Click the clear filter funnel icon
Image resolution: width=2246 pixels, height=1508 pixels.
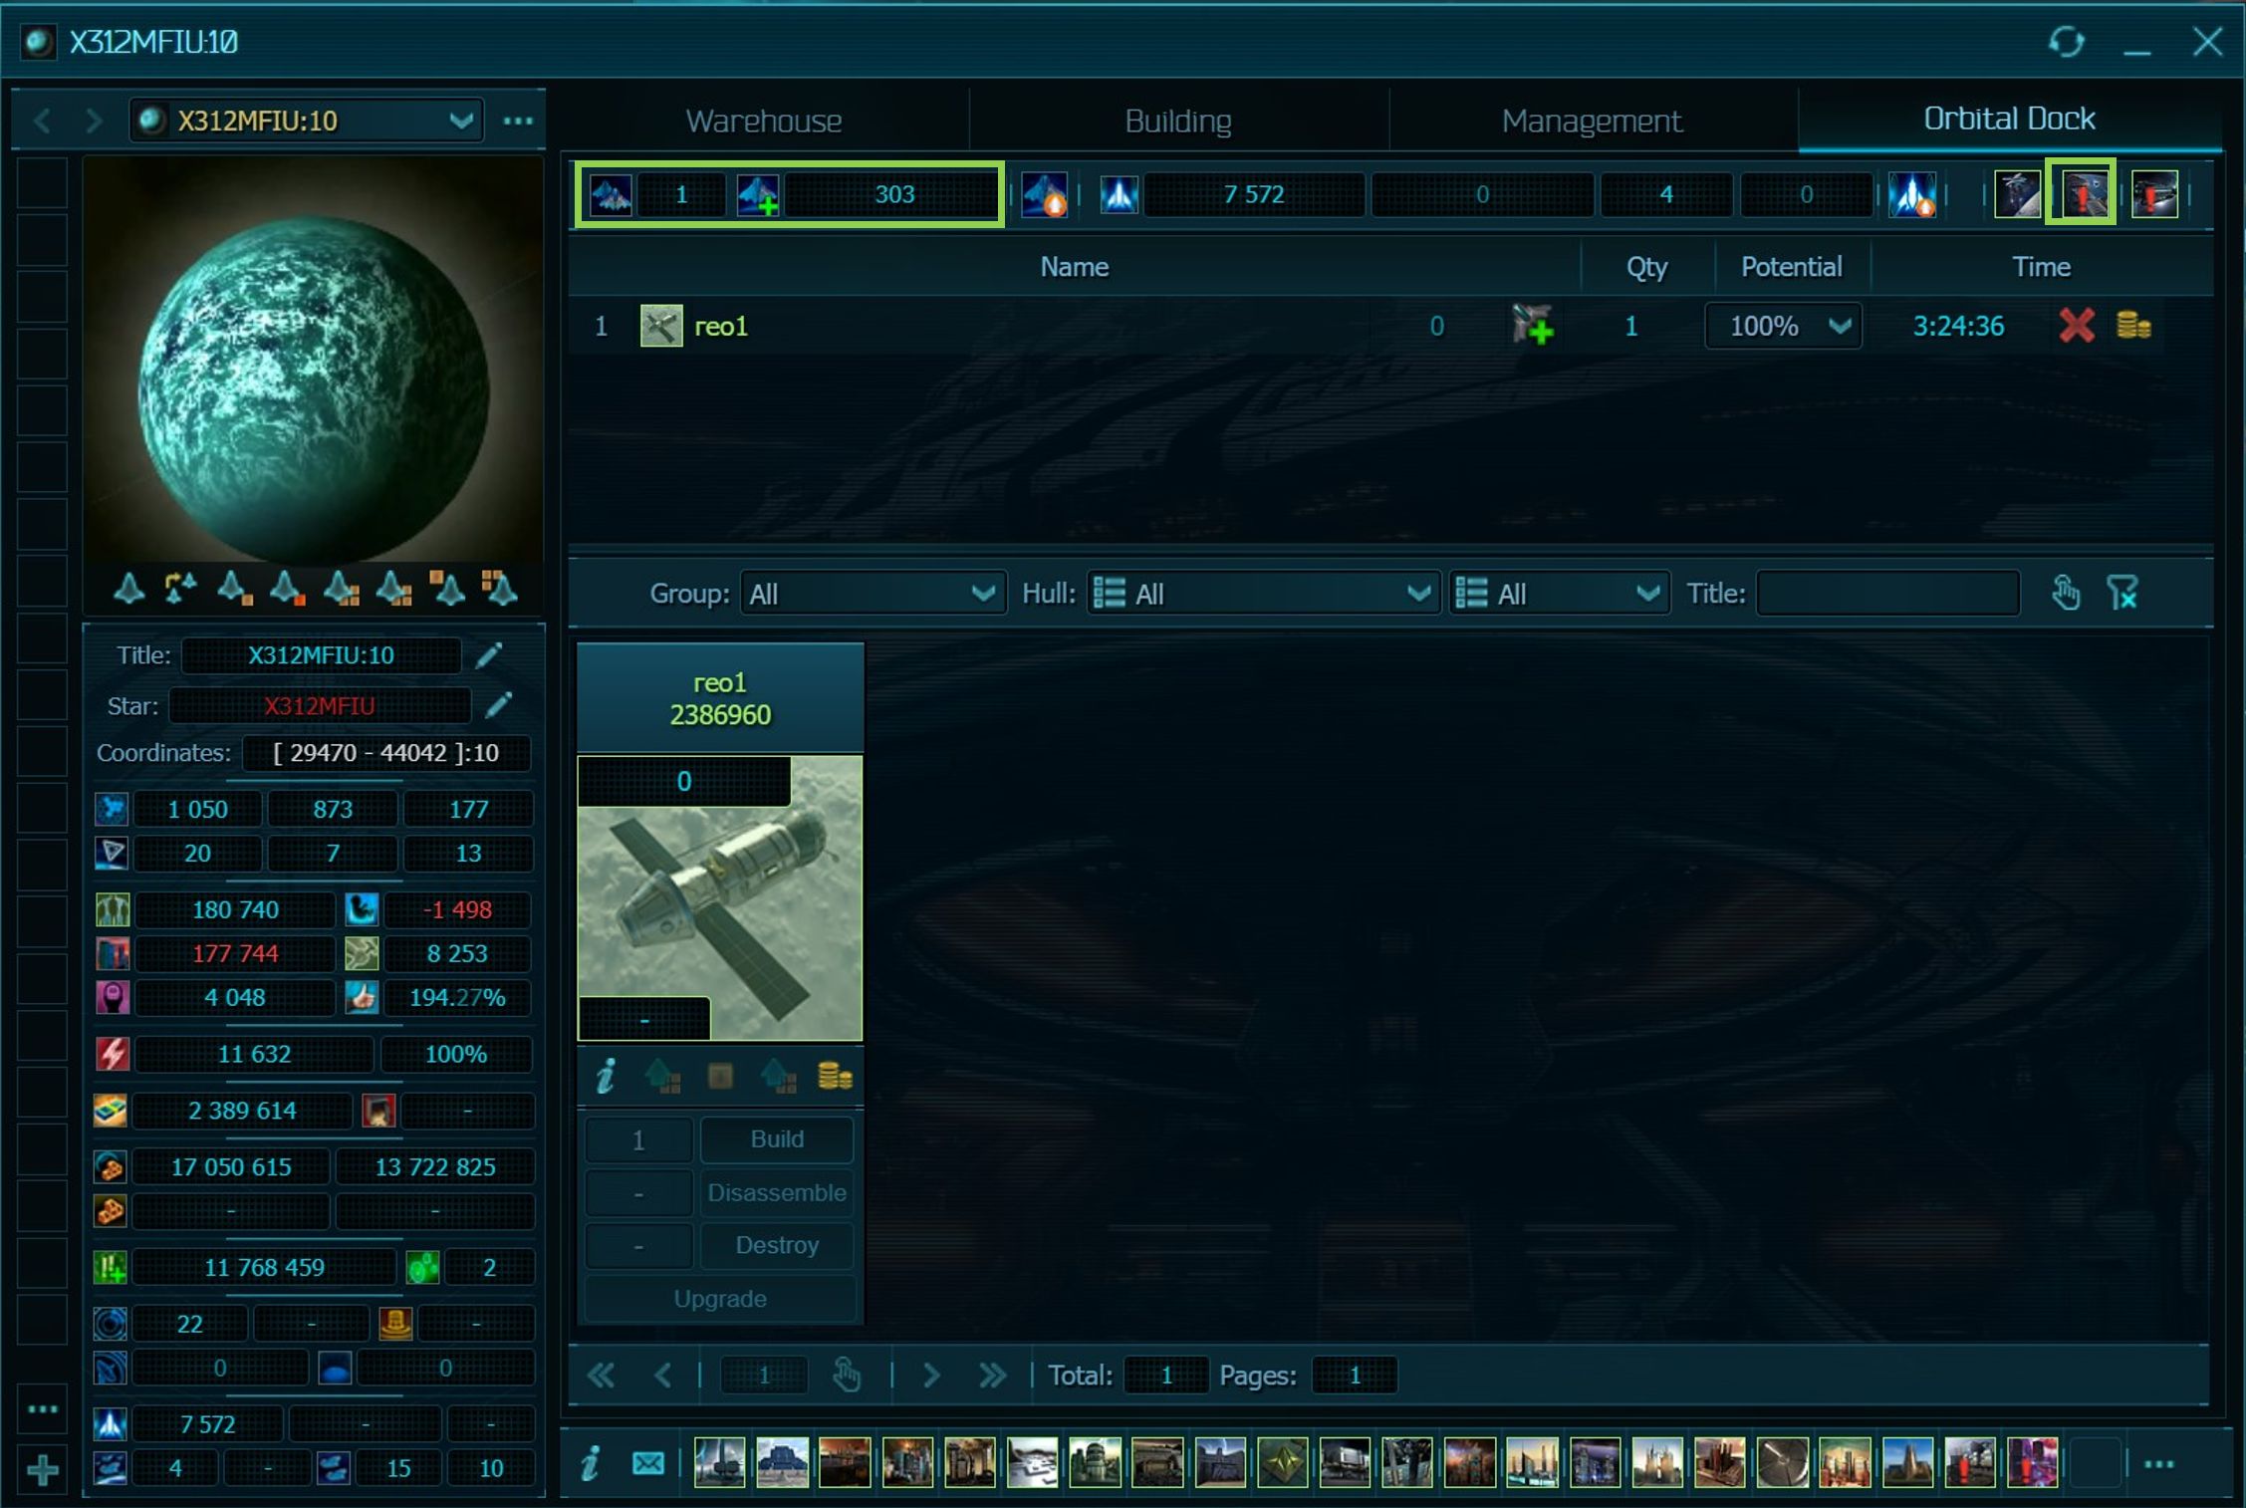(x=2121, y=594)
